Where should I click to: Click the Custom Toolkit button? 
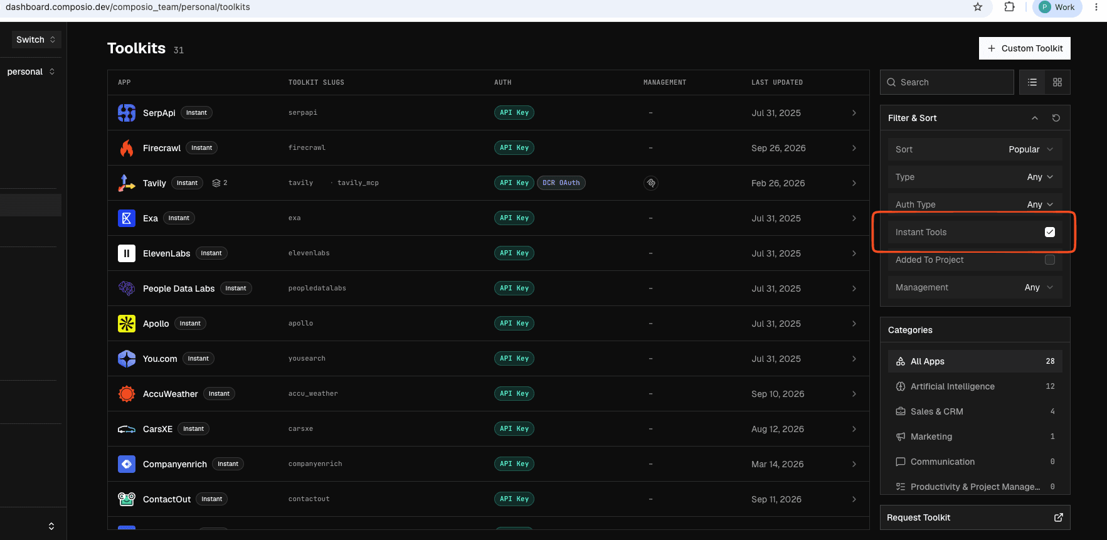(1025, 48)
